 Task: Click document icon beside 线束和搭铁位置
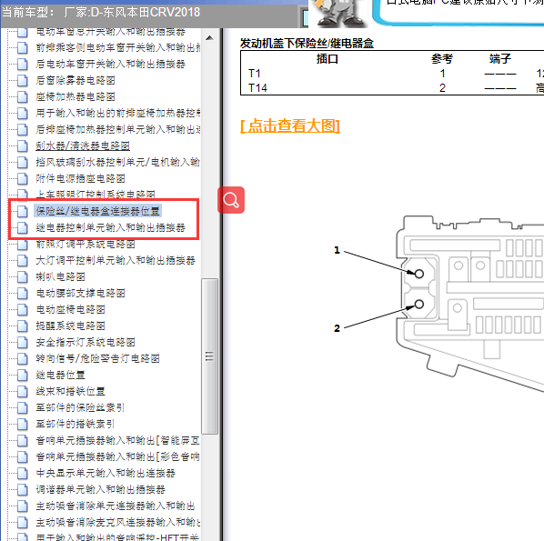[x=22, y=391]
